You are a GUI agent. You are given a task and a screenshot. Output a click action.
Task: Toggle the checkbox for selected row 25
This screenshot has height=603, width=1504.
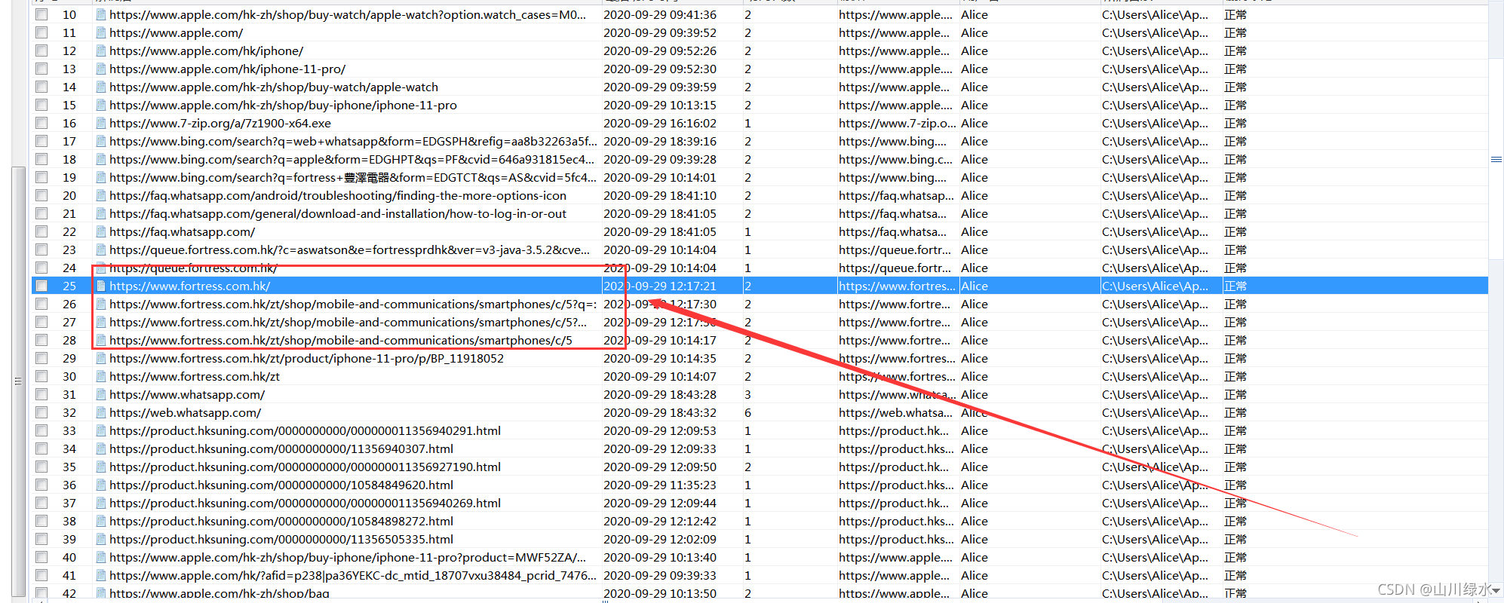pyautogui.click(x=41, y=286)
